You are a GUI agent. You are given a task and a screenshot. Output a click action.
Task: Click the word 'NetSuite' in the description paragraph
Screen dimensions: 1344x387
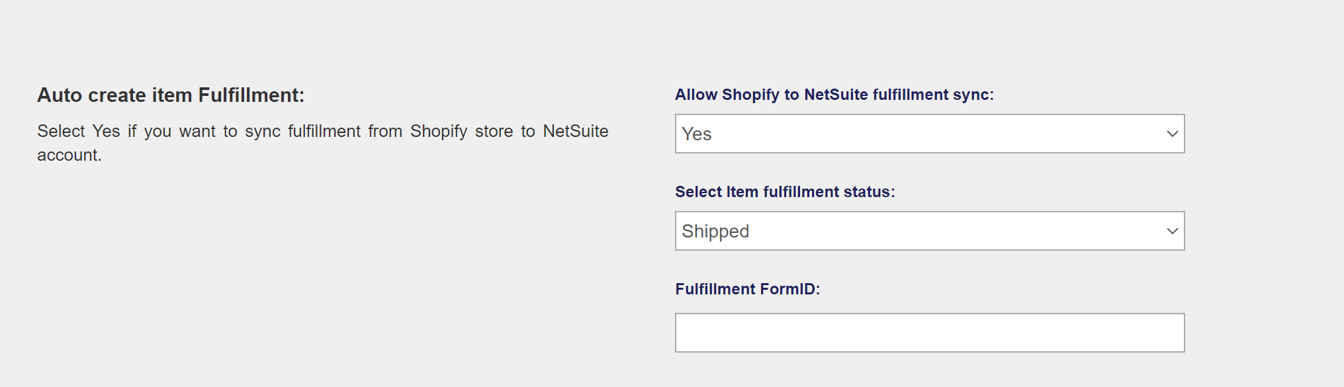(x=575, y=131)
